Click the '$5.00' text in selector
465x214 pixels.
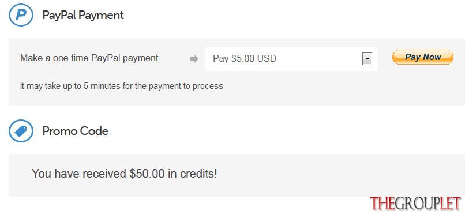(243, 59)
